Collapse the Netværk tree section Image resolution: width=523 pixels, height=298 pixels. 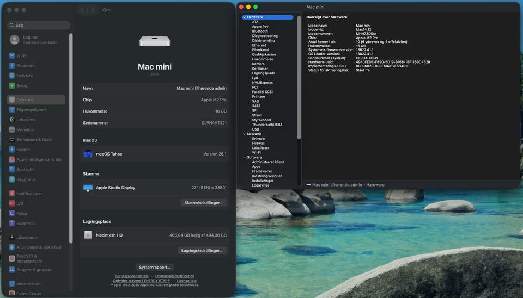click(x=244, y=134)
